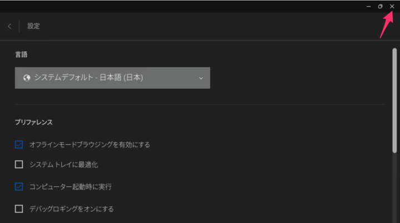Click the vertical scrollbar thumb
400x223 pixels.
[x=394, y=100]
